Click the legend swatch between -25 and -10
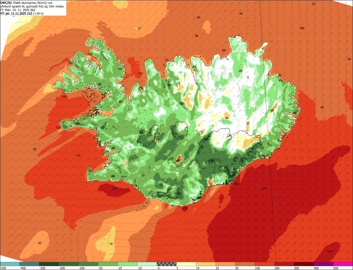 point(127,264)
